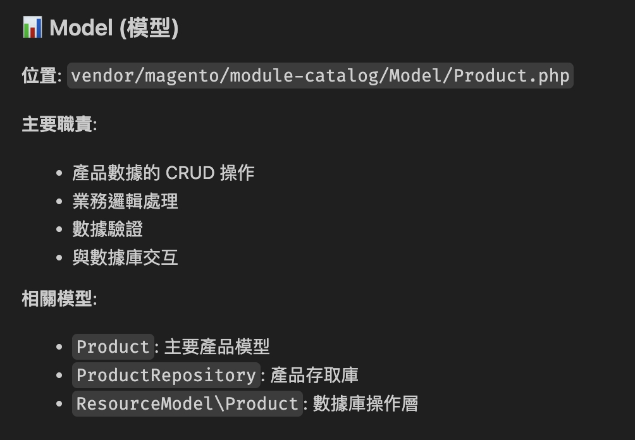
Task: Click the 位置 label
Action: [39, 76]
